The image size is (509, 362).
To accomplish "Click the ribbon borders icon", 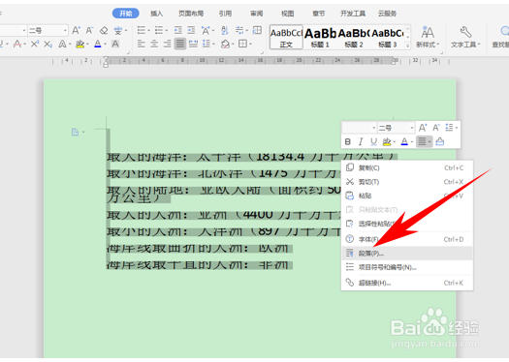I will tap(242, 44).
